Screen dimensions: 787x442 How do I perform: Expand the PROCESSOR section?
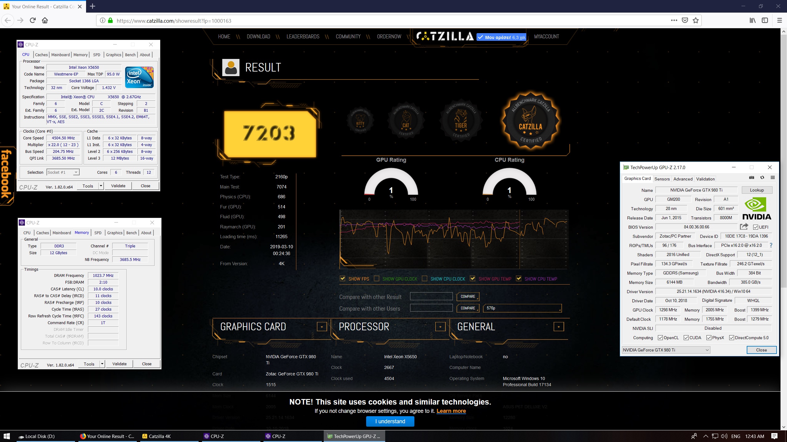[x=440, y=327]
